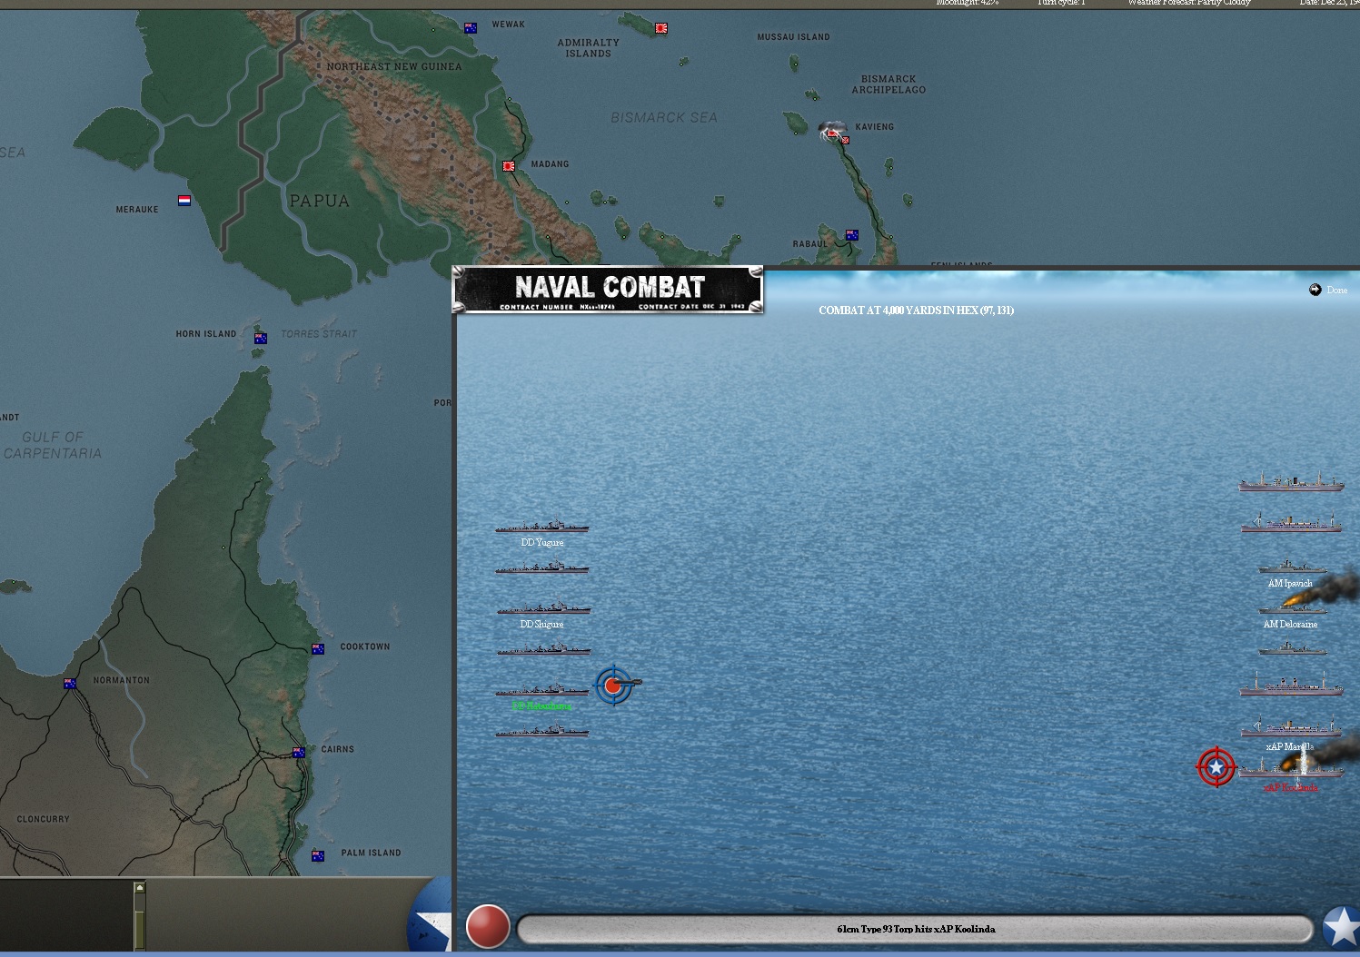Click the AM Deloraine name label
The height and width of the screenshot is (957, 1360).
[1290, 624]
